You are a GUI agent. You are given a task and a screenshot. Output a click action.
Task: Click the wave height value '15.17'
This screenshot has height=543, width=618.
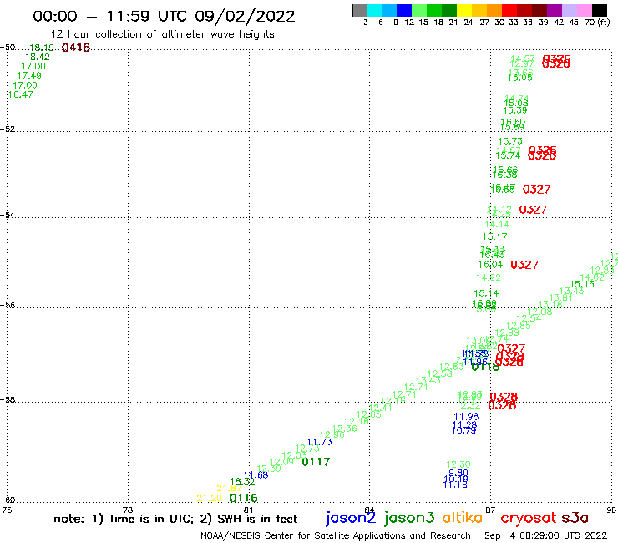click(x=494, y=236)
